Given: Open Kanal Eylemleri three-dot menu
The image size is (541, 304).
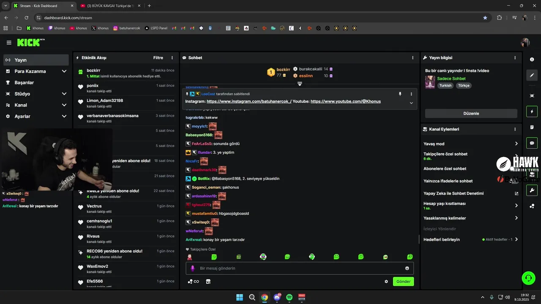Looking at the screenshot, I should coord(515,129).
